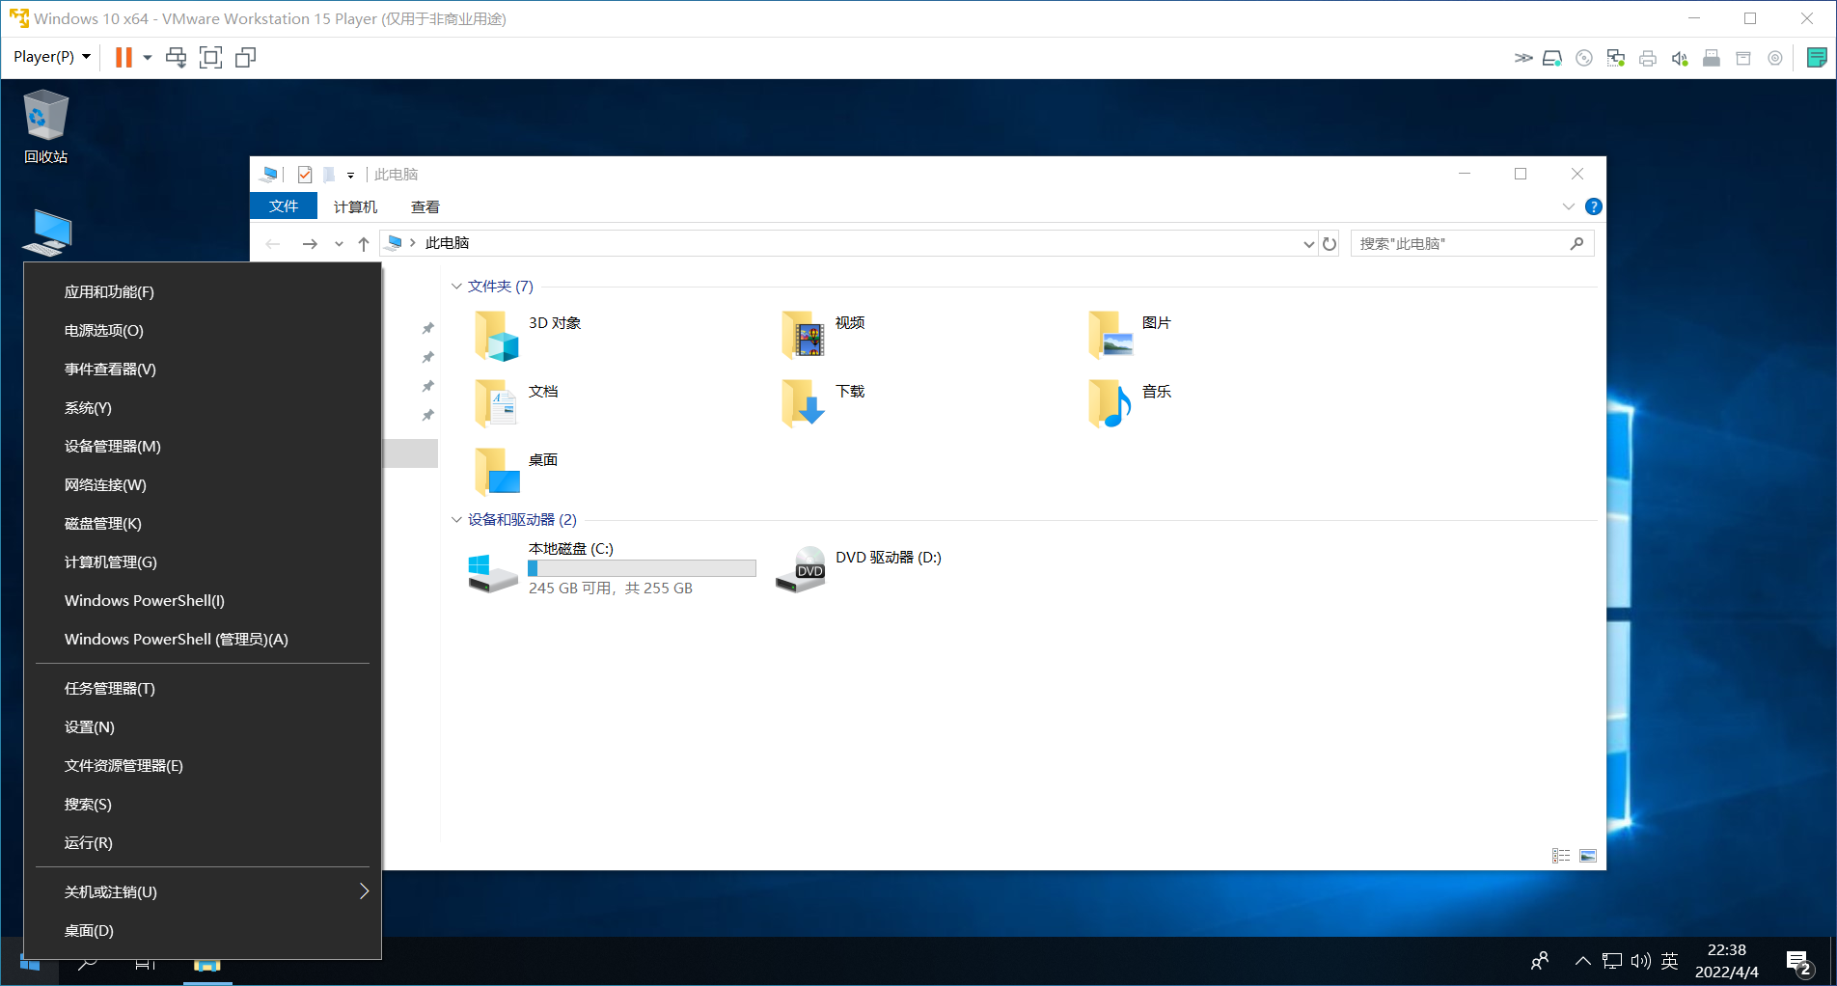Open recent locations dropdown arrow
Image resolution: width=1837 pixels, height=986 pixels.
(x=339, y=244)
